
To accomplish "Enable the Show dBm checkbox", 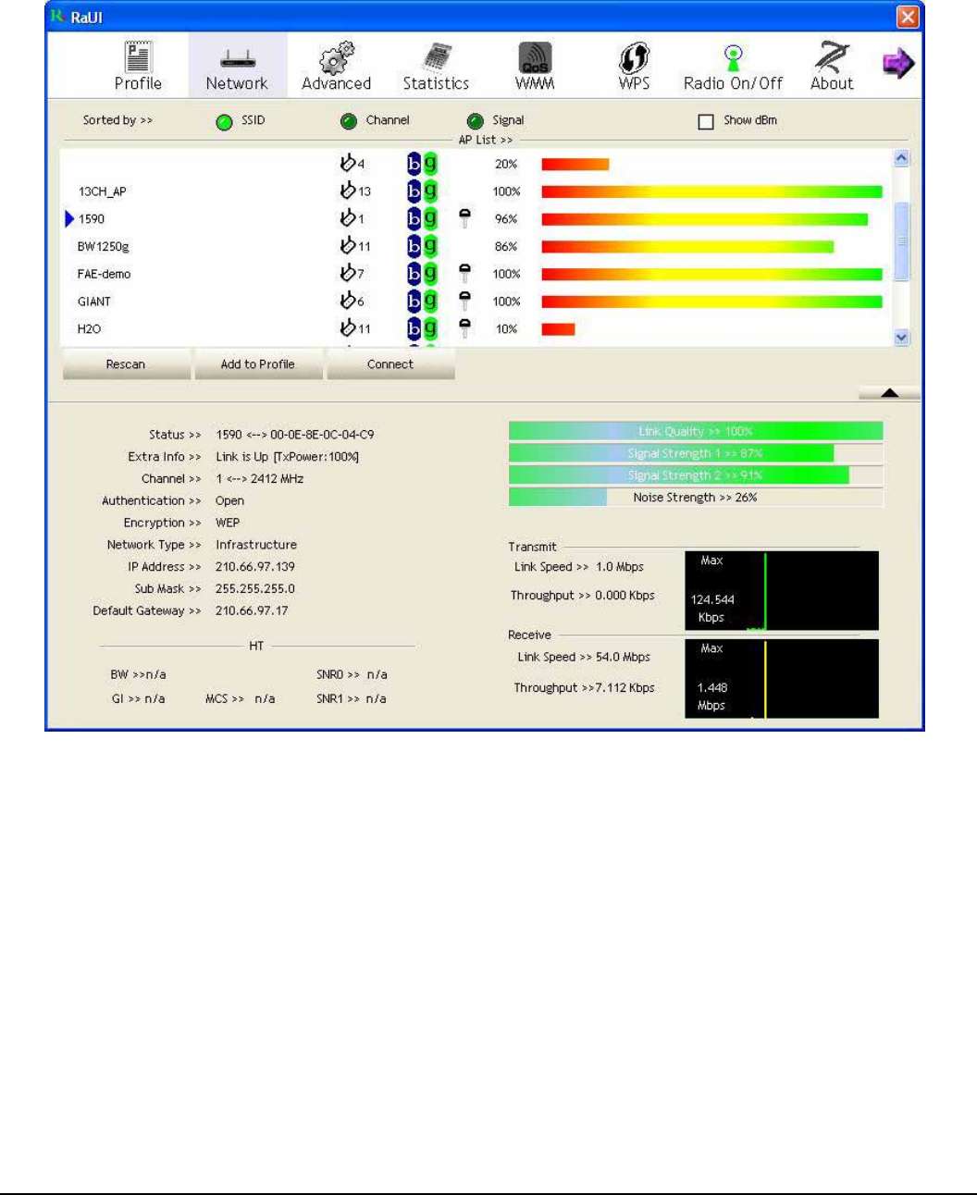I will click(x=706, y=121).
